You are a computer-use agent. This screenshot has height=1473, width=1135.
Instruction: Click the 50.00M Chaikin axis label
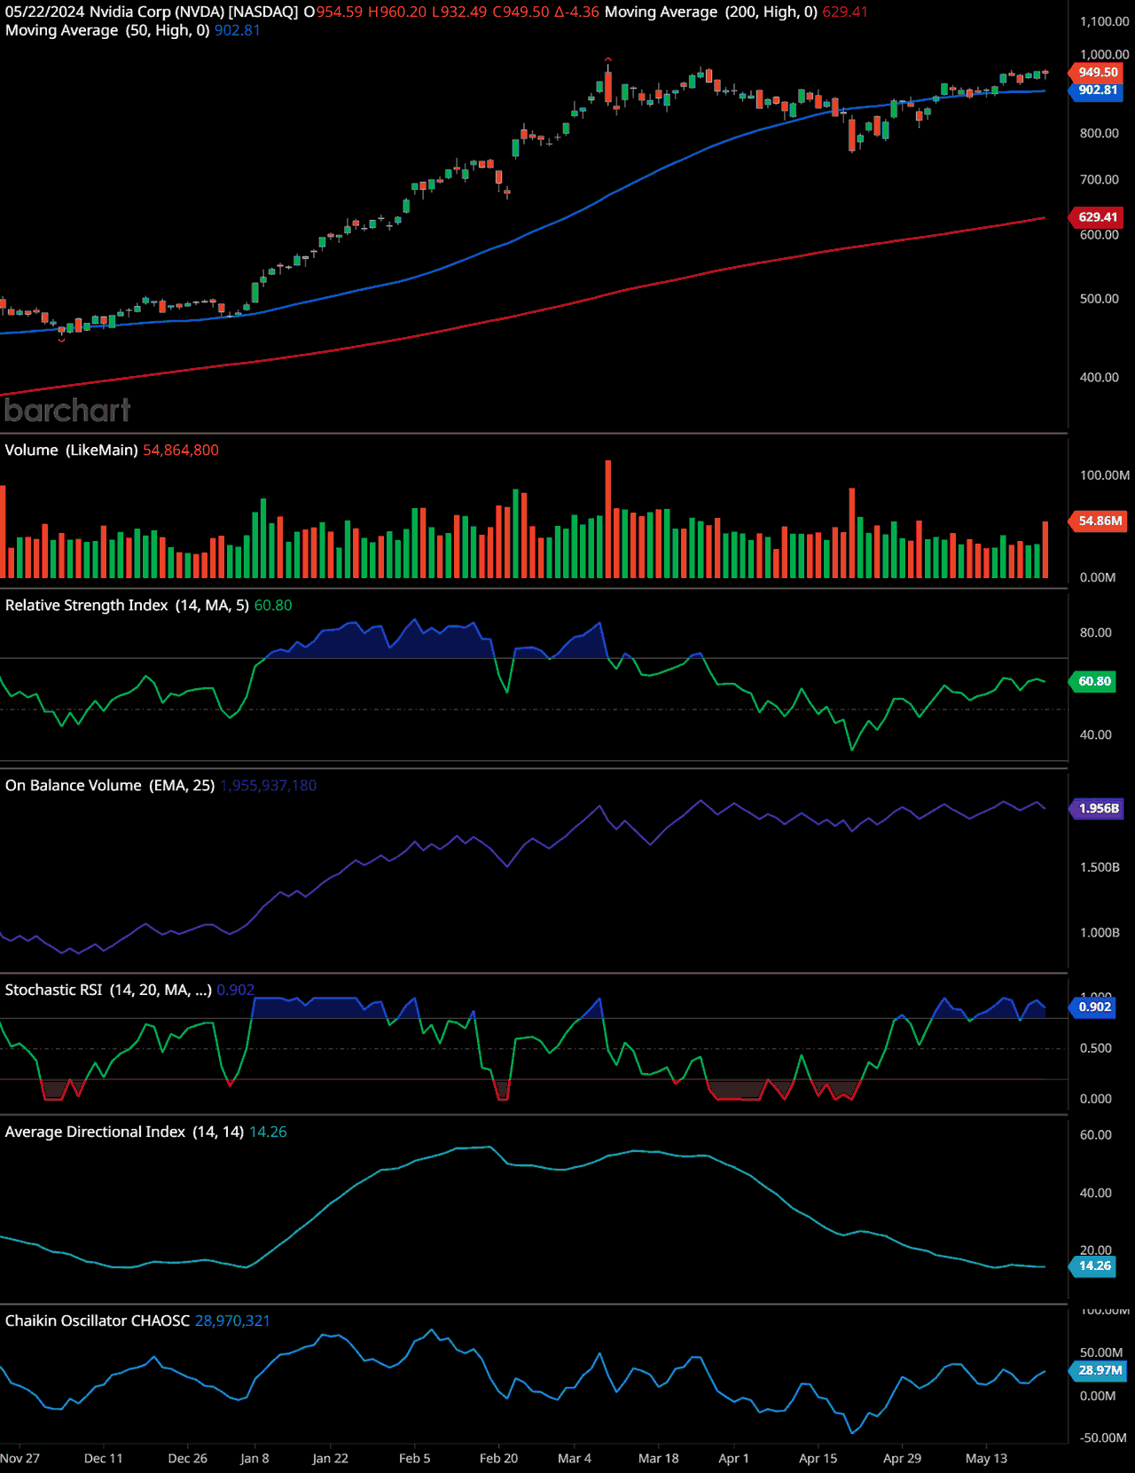[1101, 1352]
